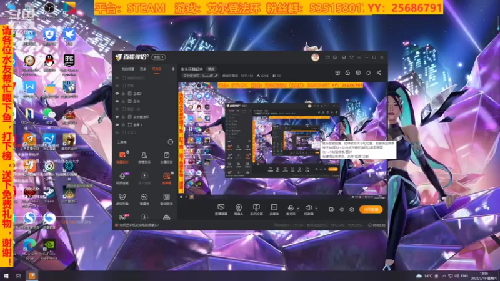Add a new scene with plus button

[x=173, y=69]
